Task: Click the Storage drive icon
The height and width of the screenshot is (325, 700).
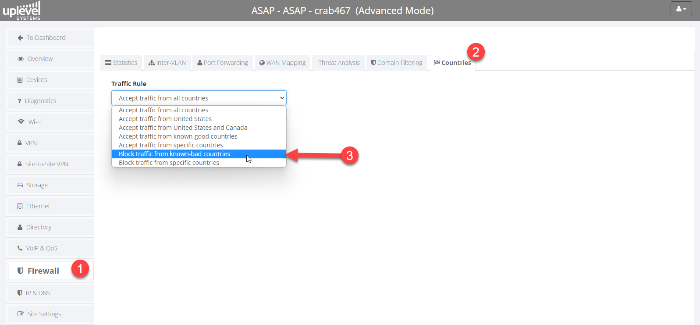Action: coord(20,185)
